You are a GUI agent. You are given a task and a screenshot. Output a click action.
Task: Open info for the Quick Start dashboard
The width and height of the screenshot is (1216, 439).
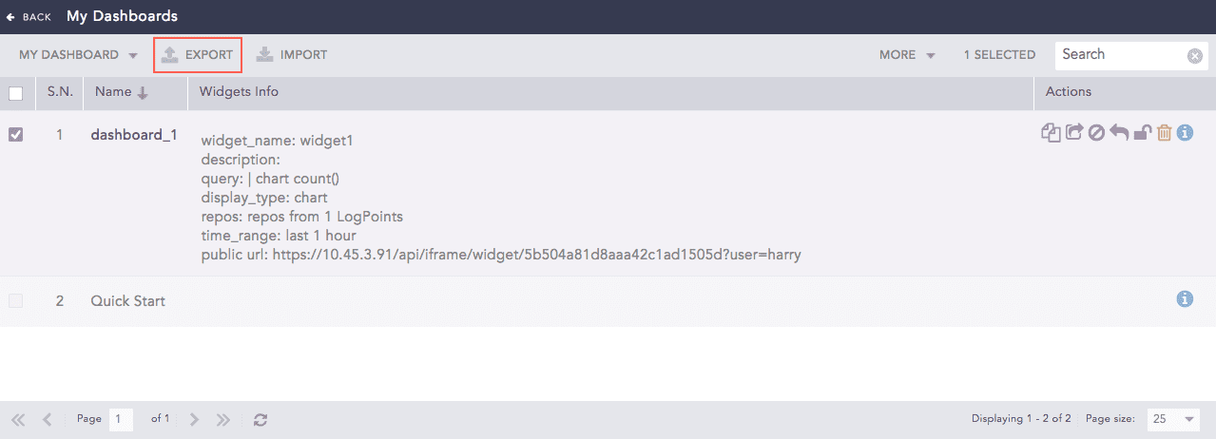click(x=1185, y=299)
